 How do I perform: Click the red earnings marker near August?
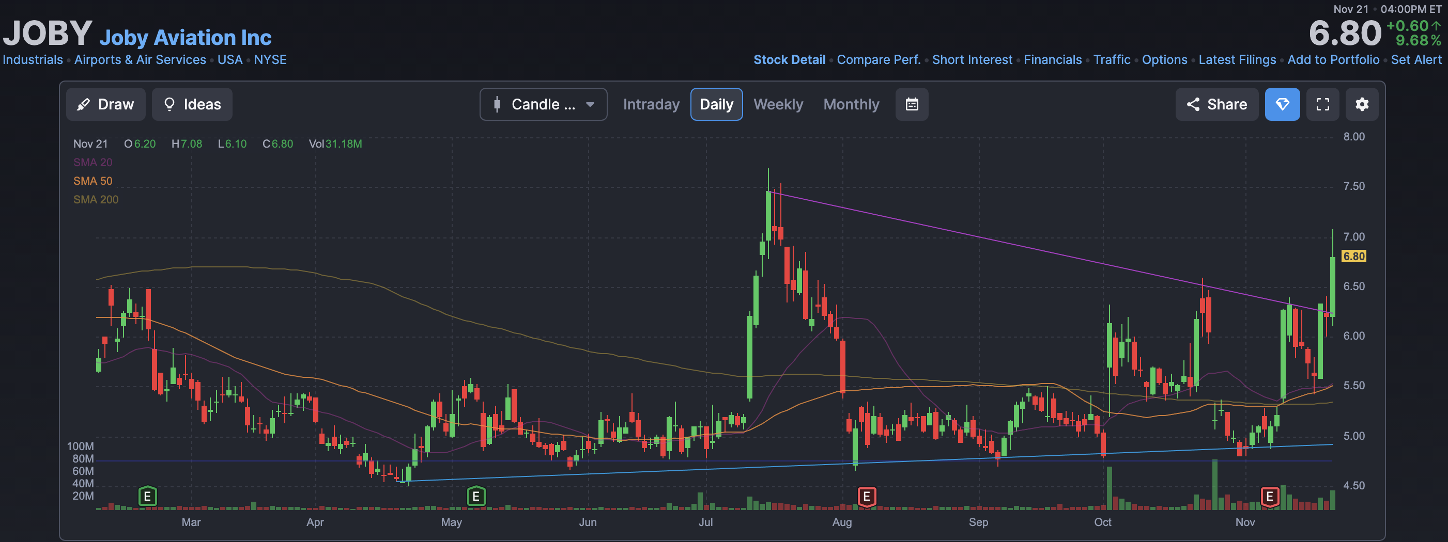(x=866, y=496)
